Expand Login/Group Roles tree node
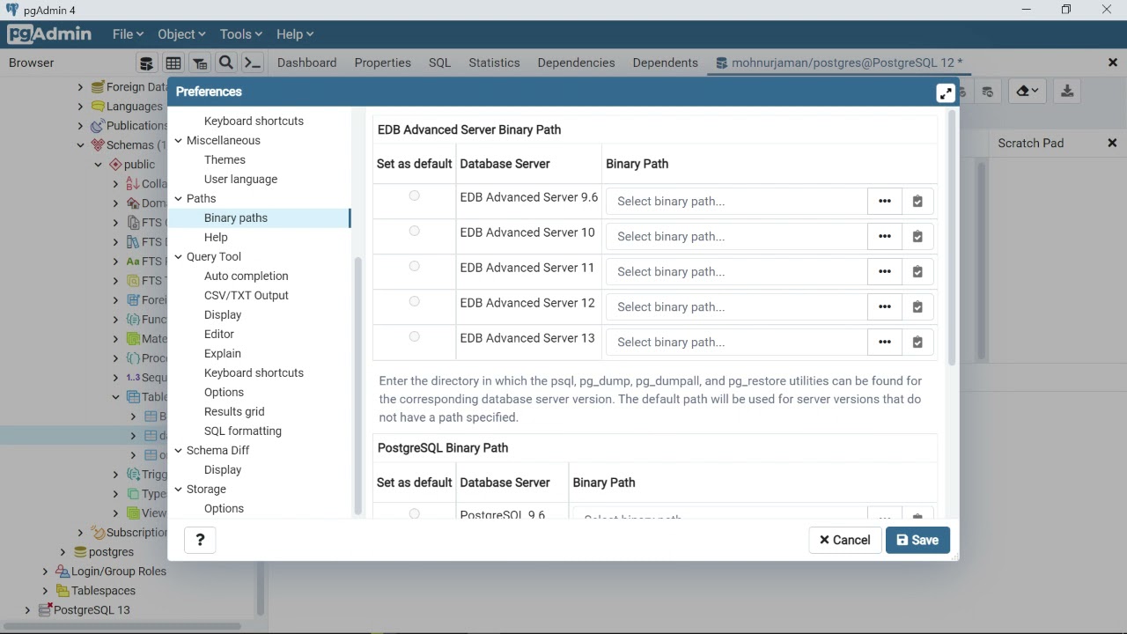1127x634 pixels. pos(45,571)
